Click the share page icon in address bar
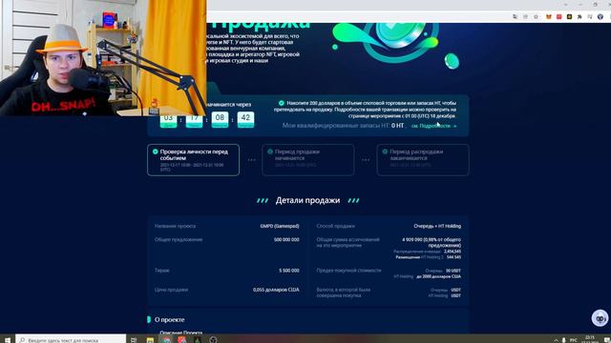 526,17
